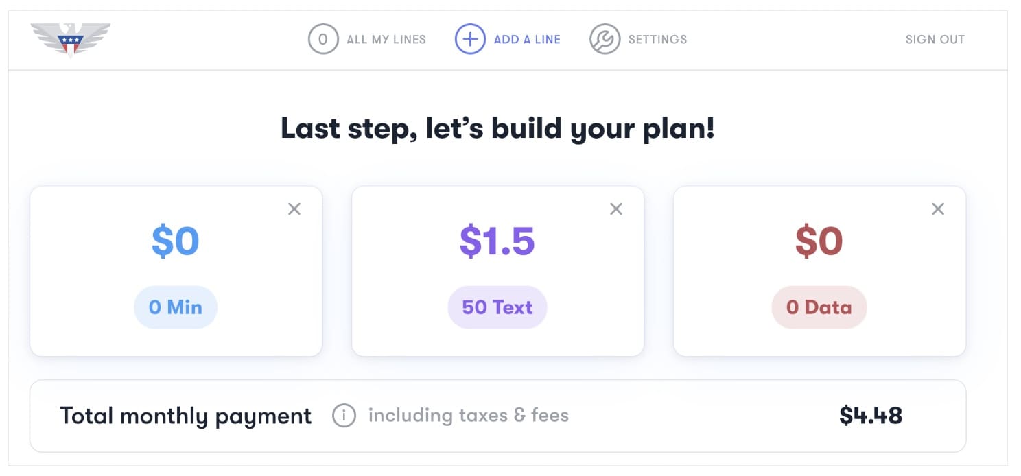
Task: Remove the 50 Text card with X
Action: (x=616, y=209)
